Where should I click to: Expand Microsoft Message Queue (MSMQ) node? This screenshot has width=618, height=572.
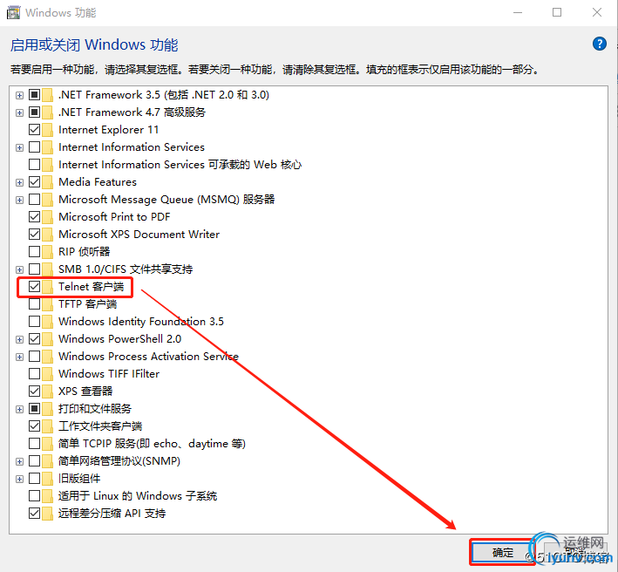coord(19,200)
